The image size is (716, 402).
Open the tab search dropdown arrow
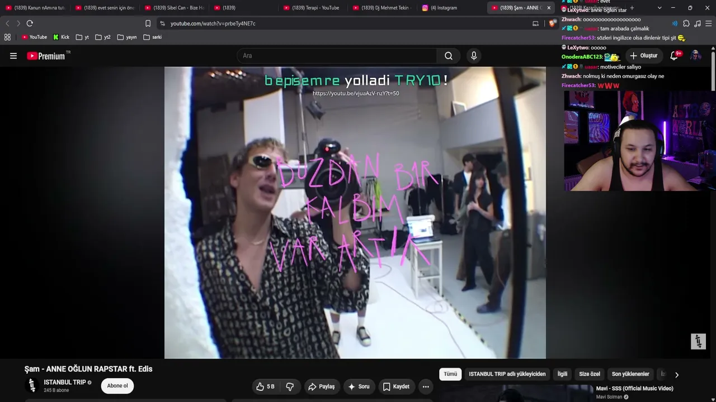660,8
